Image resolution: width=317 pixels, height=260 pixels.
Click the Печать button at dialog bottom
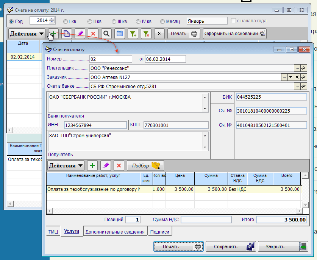tap(178, 246)
